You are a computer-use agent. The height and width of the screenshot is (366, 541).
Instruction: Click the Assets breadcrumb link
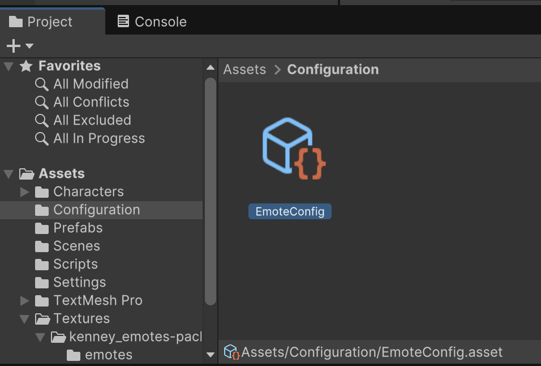point(244,70)
